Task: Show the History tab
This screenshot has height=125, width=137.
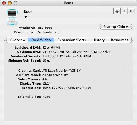Action: coord(99,40)
